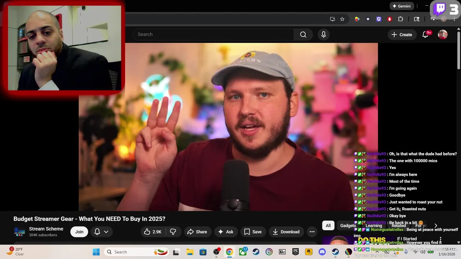461x259 pixels.
Task: Open the purple shield P extension
Action: click(x=379, y=19)
